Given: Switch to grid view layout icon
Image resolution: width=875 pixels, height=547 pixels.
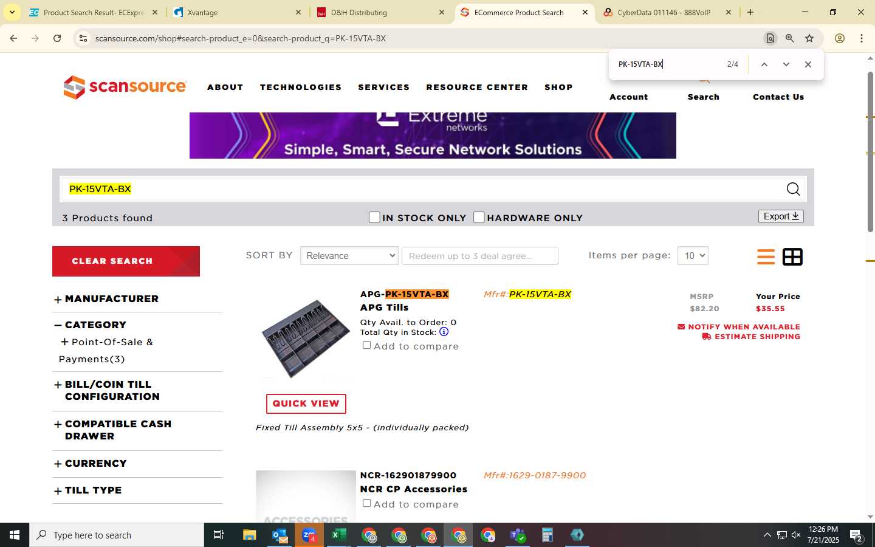Looking at the screenshot, I should [792, 257].
